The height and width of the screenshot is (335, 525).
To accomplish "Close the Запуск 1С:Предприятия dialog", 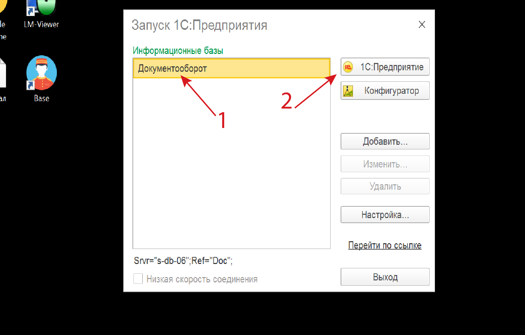I will point(422,24).
